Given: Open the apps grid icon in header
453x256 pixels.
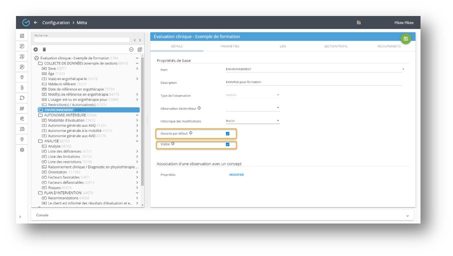Looking at the screenshot, I should pyautogui.click(x=358, y=22).
